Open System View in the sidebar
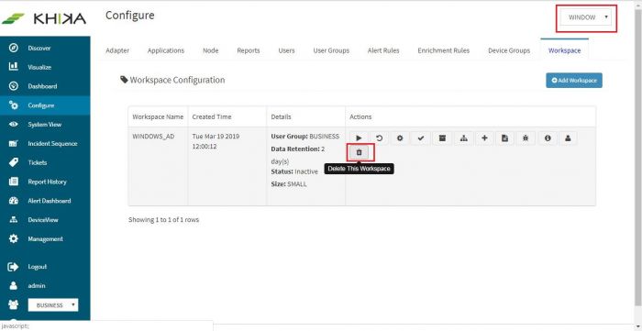Image resolution: width=642 pixels, height=331 pixels. point(45,125)
